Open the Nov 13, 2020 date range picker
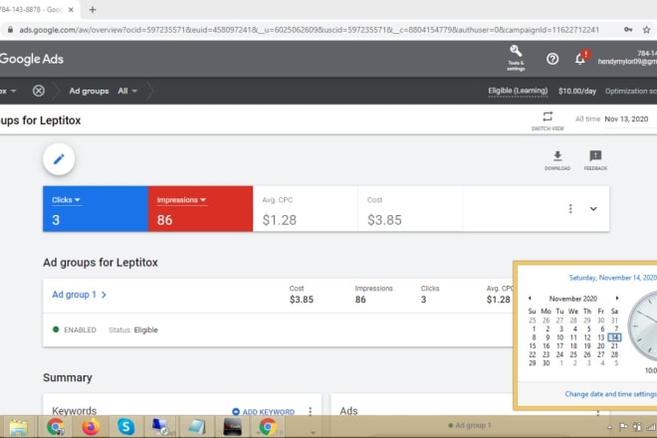 626,119
